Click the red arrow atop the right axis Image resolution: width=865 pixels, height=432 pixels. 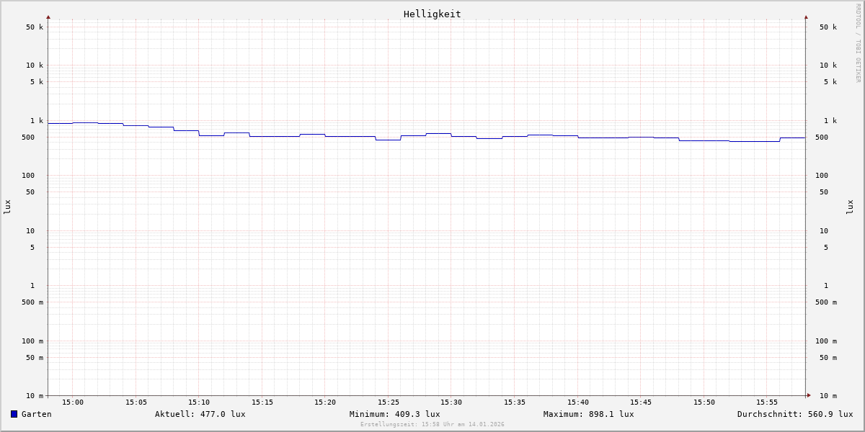tap(806, 17)
